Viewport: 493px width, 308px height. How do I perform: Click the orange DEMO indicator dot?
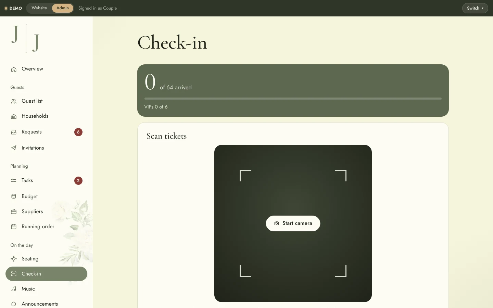6,8
